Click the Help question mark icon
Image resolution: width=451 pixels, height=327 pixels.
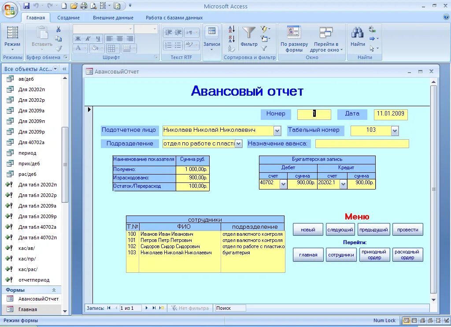point(446,17)
